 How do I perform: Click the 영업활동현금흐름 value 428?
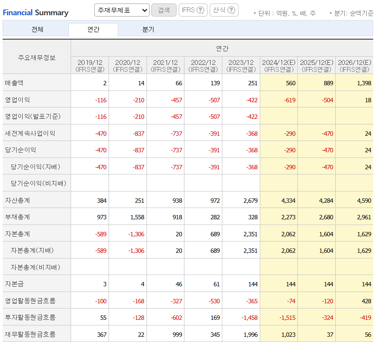coord(366,301)
